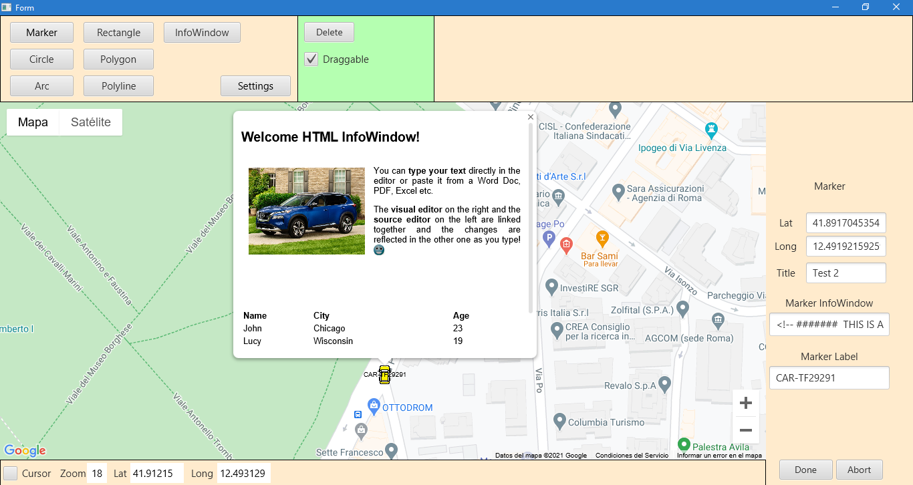Select the Zolfital (S.P.A.) map pin
913x485 pixels.
682,309
